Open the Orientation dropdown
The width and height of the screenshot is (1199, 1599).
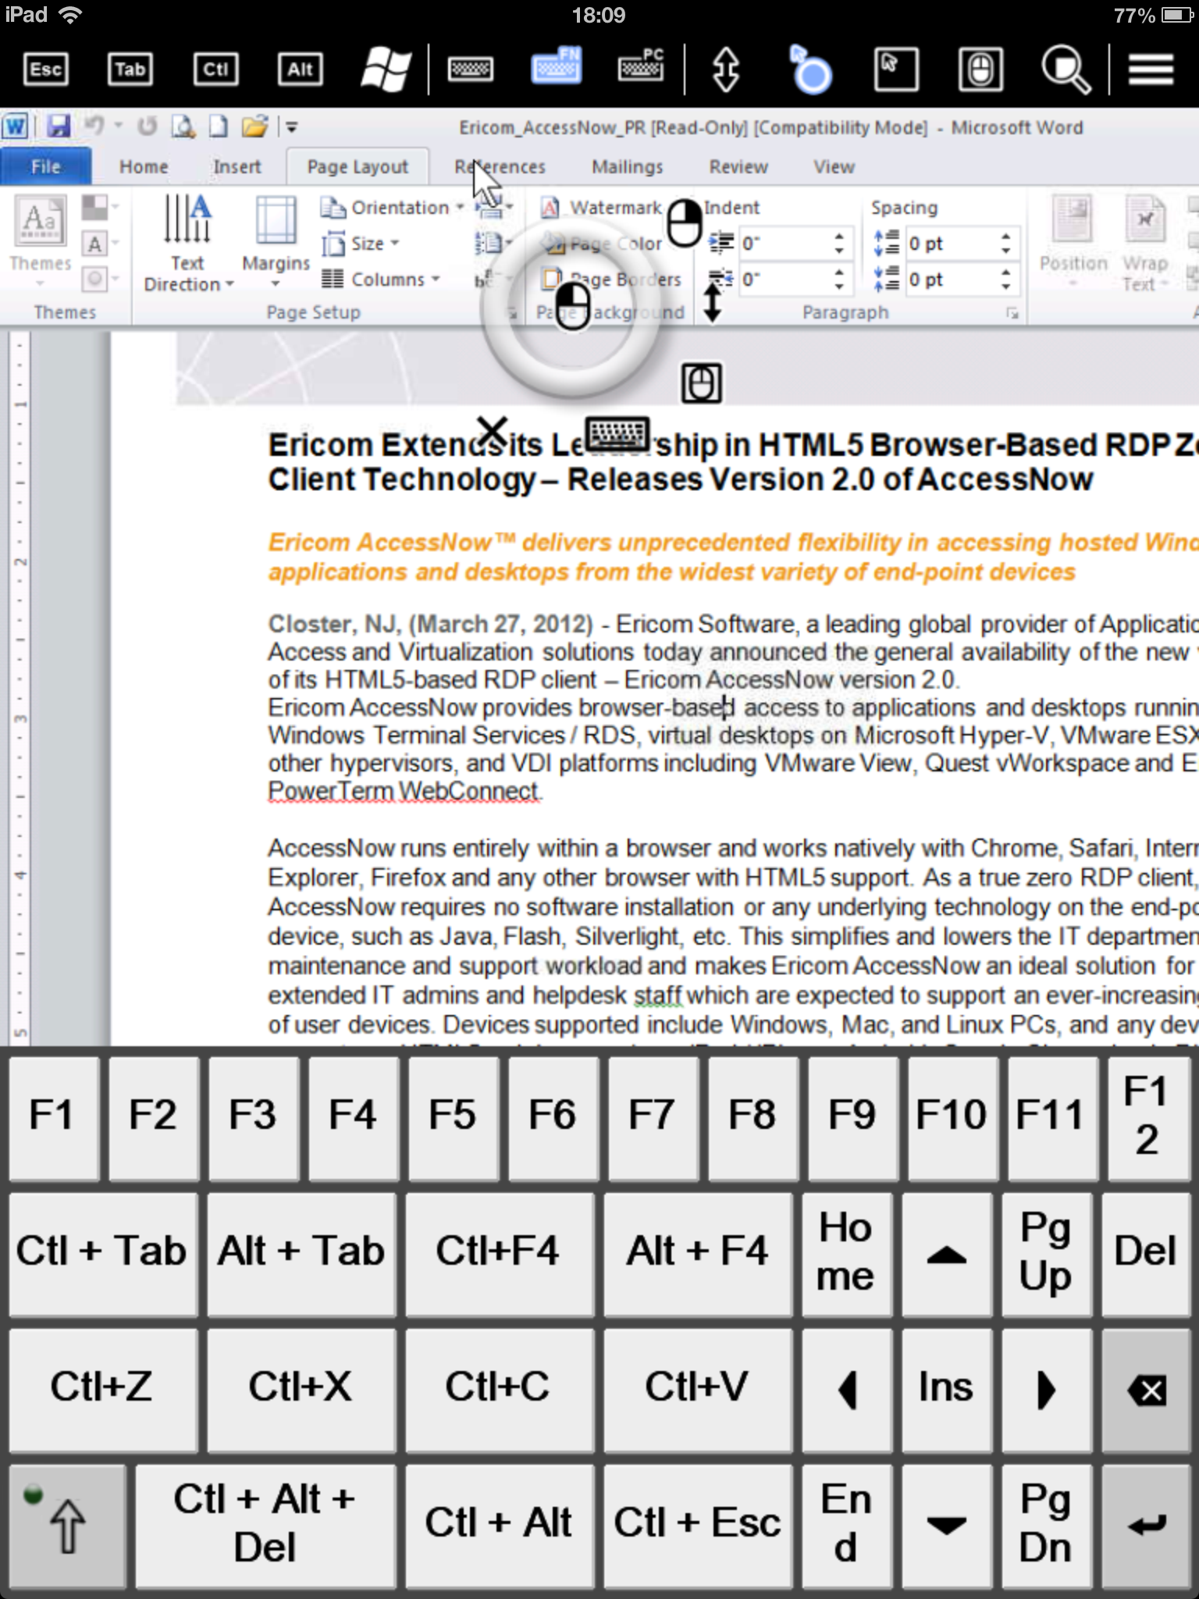tap(393, 208)
